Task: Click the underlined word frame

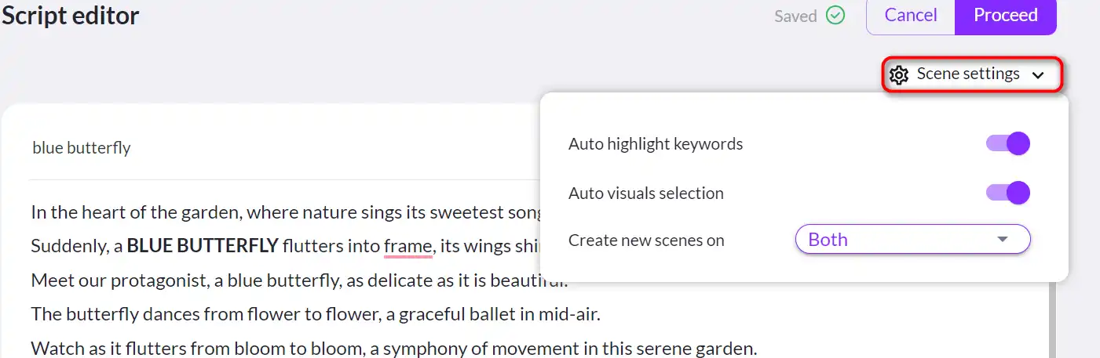Action: click(x=407, y=246)
